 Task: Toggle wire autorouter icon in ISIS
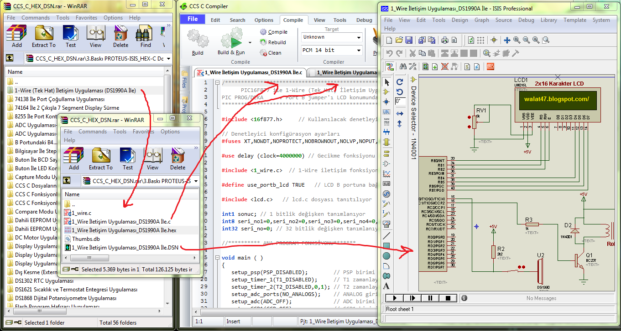390,66
